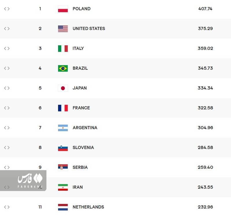Image resolution: width=231 pixels, height=215 pixels.
Task: Click the Brazil flag icon
Action: [x=63, y=68]
